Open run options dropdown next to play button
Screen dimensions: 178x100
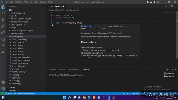click(169, 6)
